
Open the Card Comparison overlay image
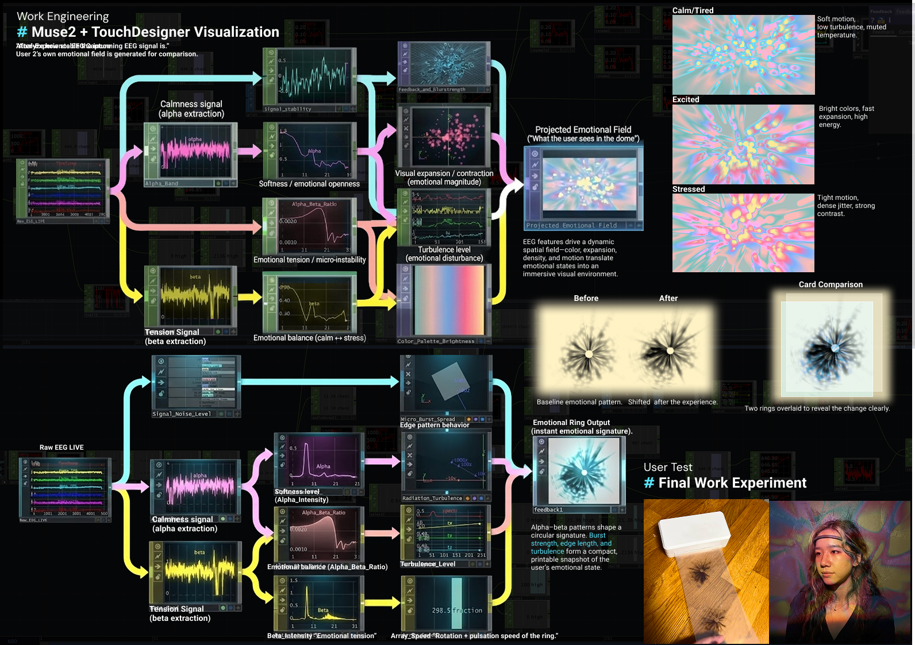(x=831, y=345)
